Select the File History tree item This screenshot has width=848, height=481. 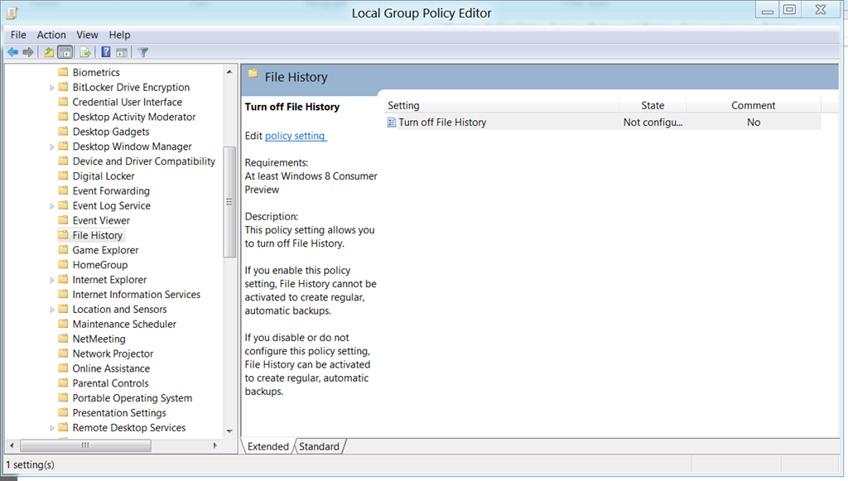[98, 235]
